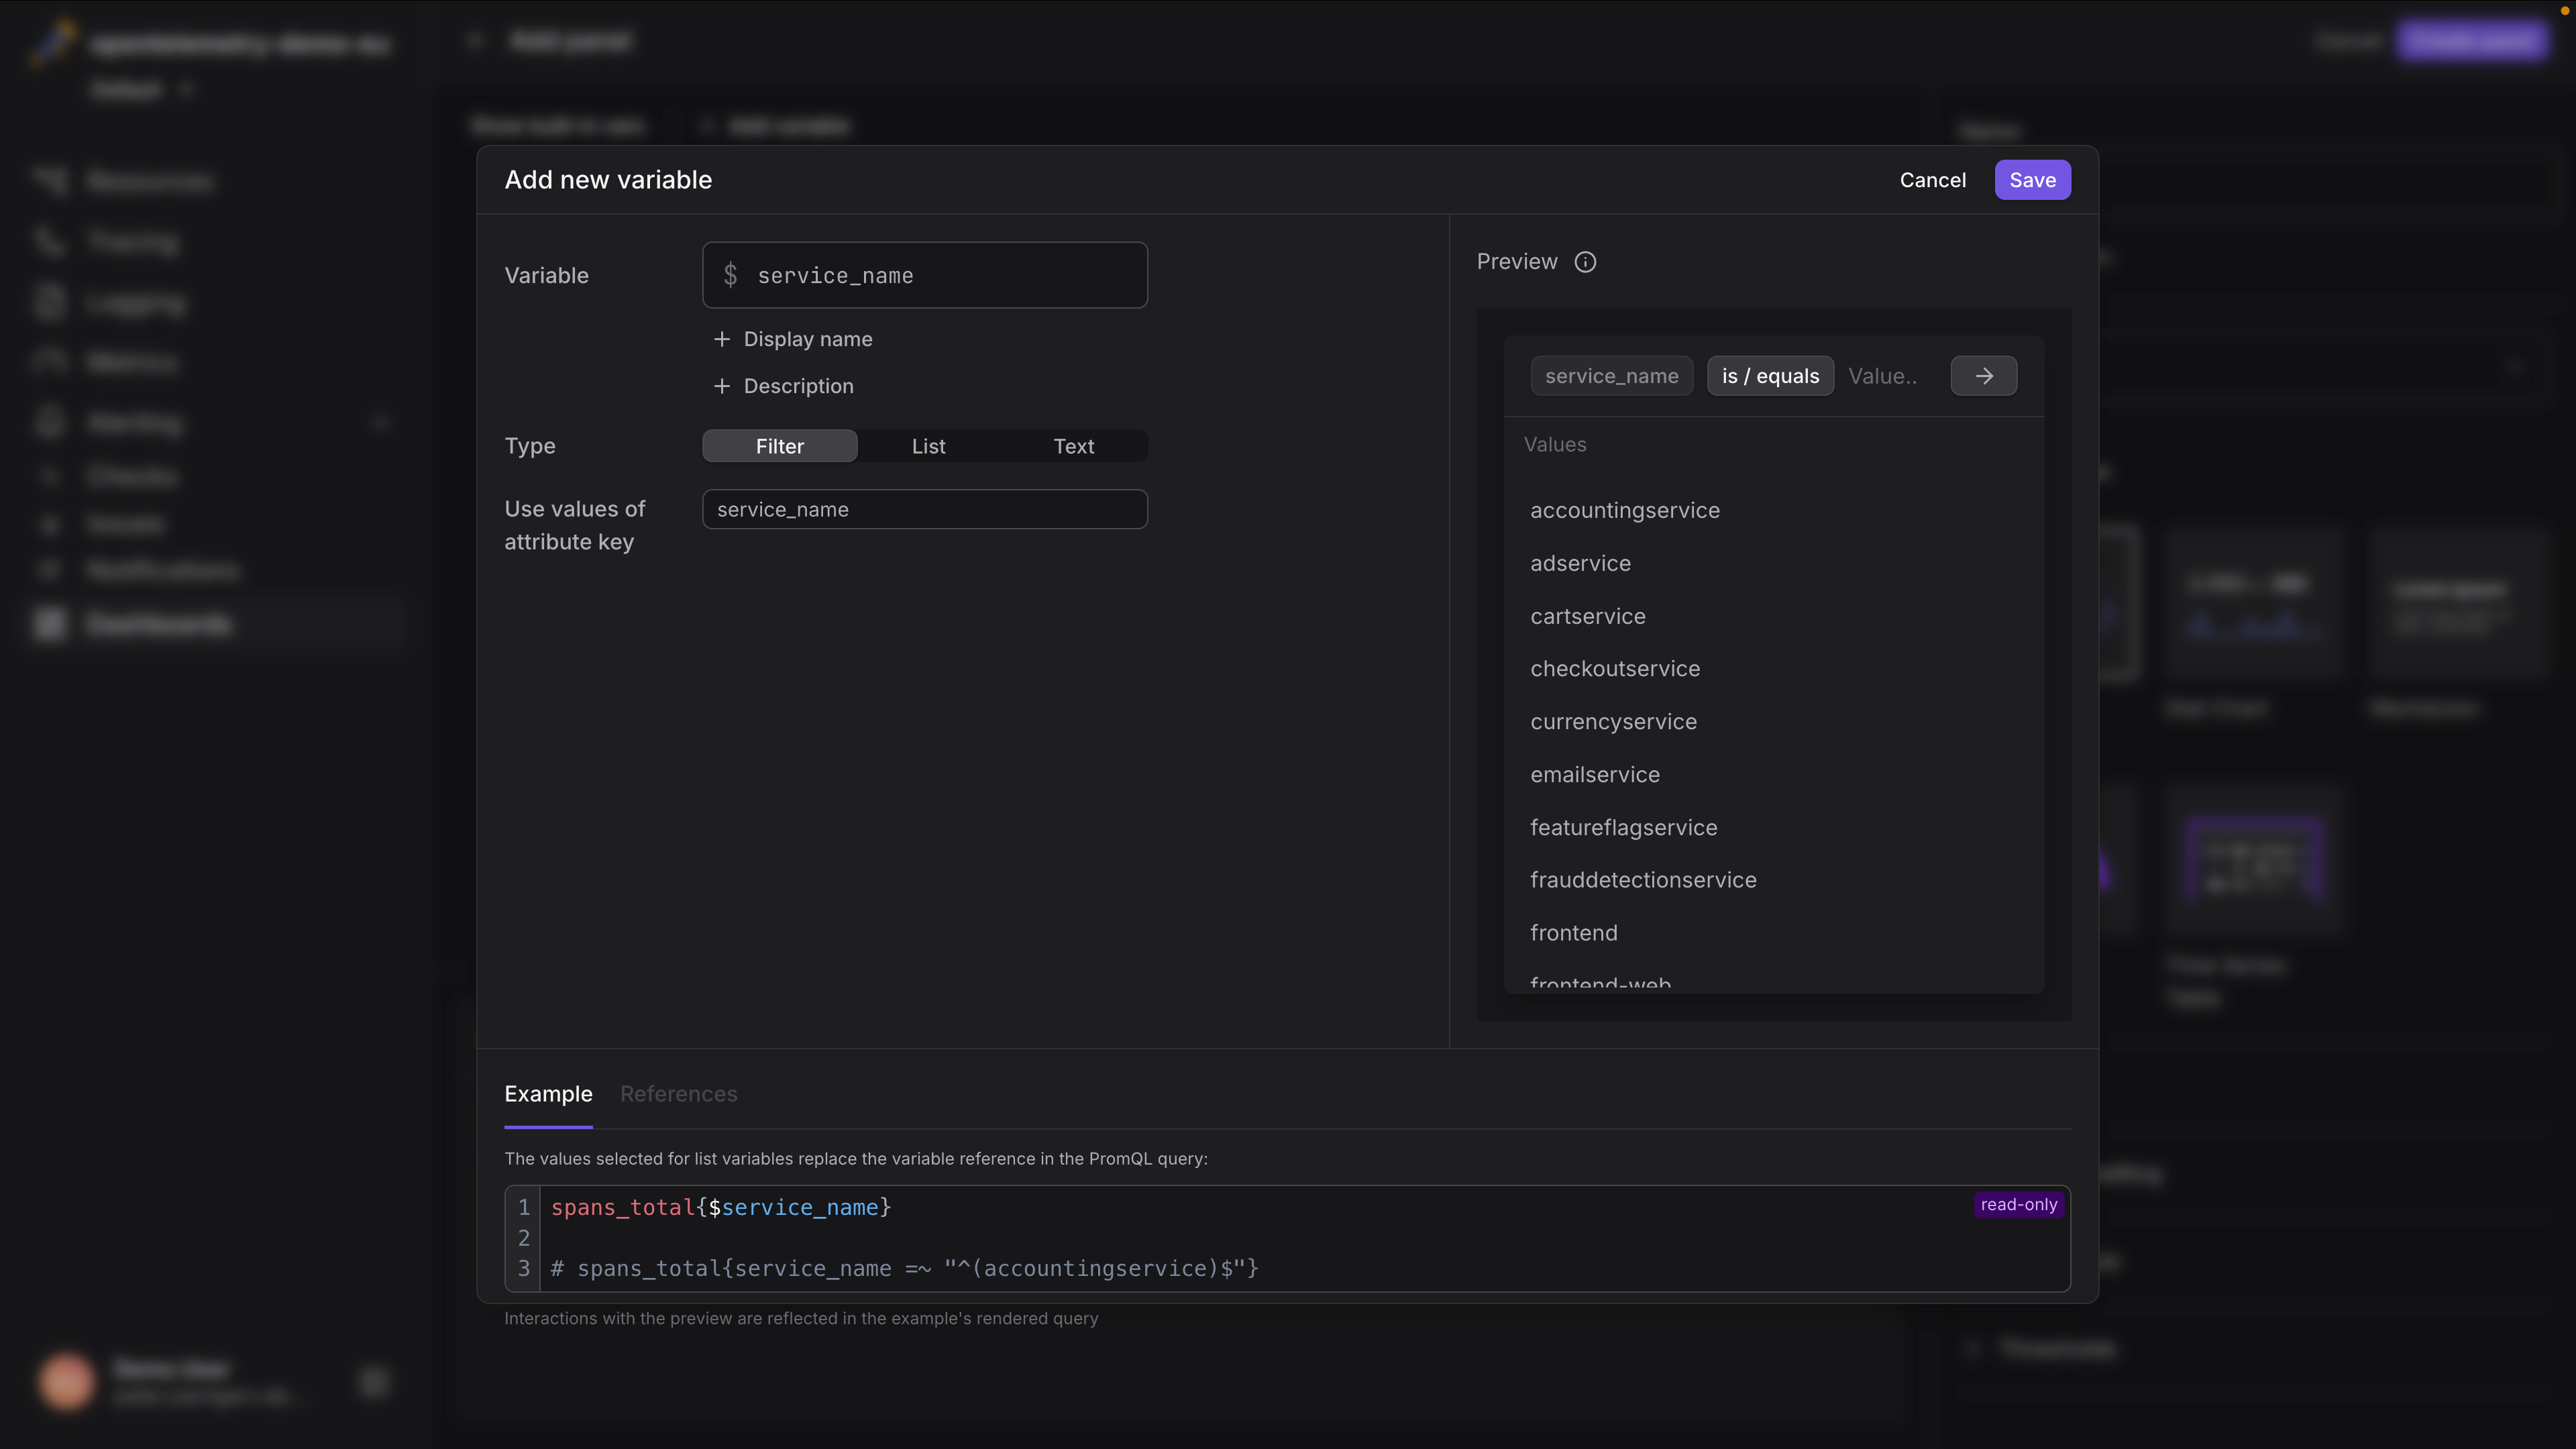Viewport: 2576px width, 1449px height.
Task: Choose cartservice from values list
Action: 1588,616
